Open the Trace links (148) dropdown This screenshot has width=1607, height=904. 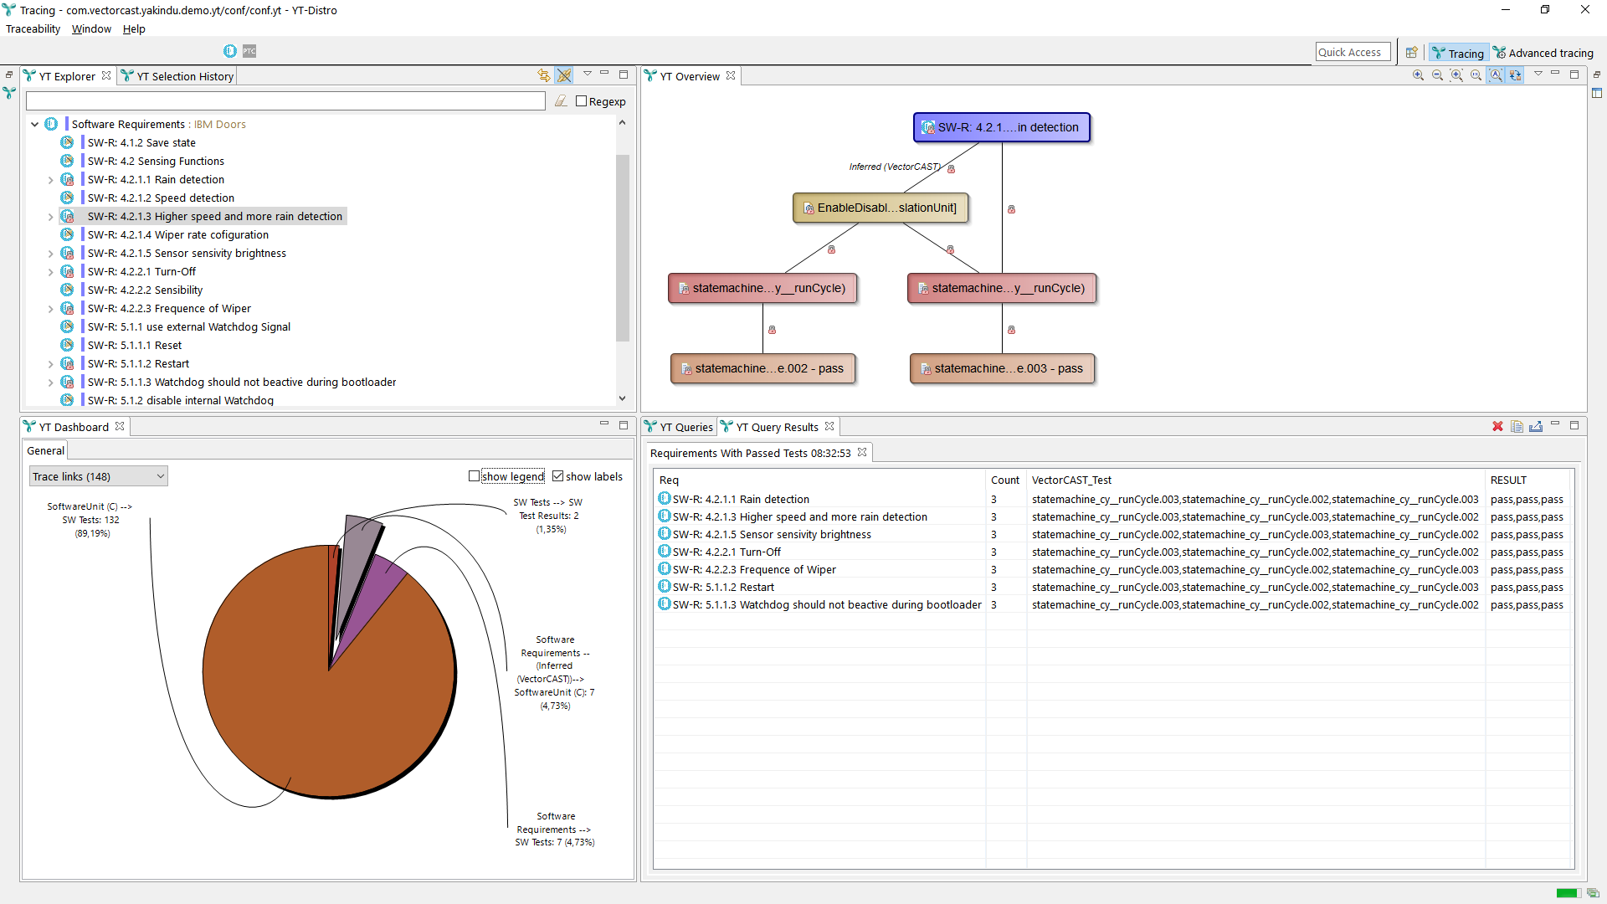pyautogui.click(x=98, y=476)
